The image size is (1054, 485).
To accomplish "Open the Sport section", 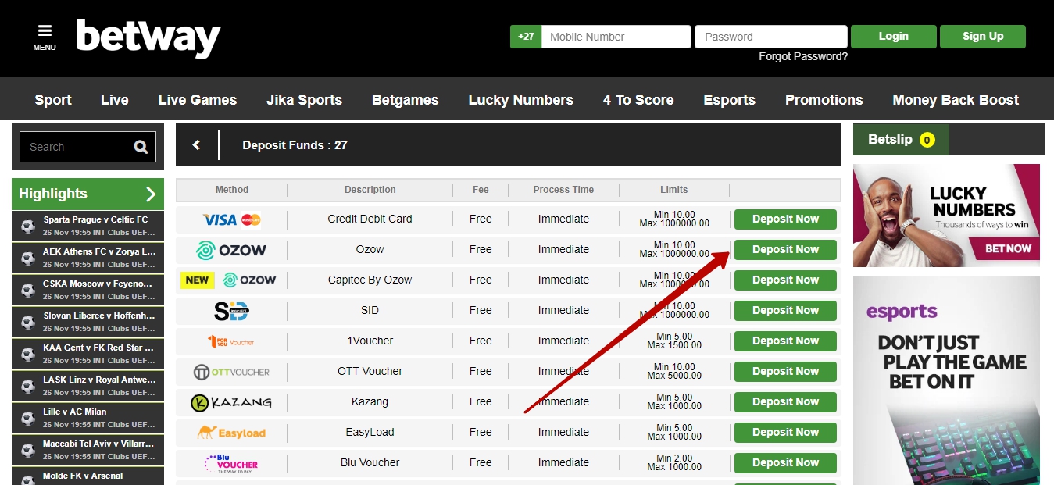I will 53,100.
